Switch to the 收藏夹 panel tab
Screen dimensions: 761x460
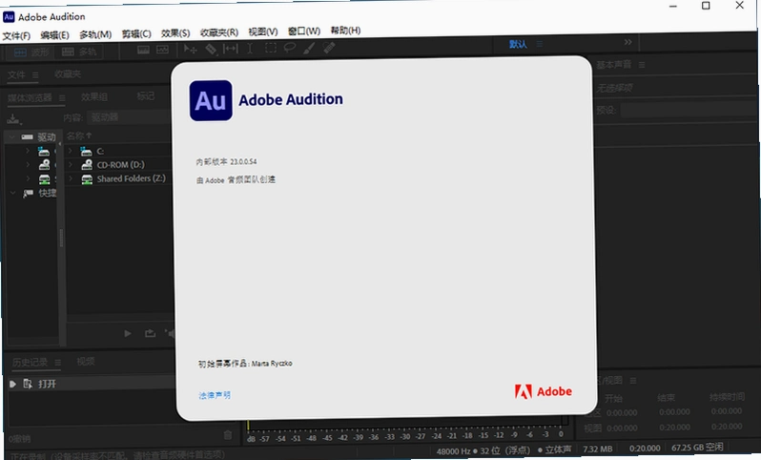pyautogui.click(x=68, y=73)
